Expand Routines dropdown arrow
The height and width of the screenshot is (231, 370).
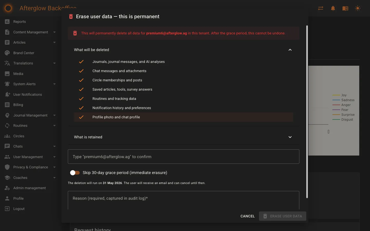pos(54,126)
